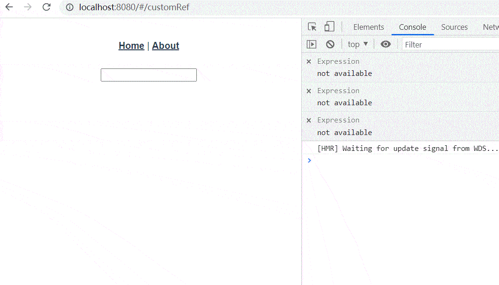The image size is (499, 285).
Task: Edit the third Expression field
Action: 338,121
